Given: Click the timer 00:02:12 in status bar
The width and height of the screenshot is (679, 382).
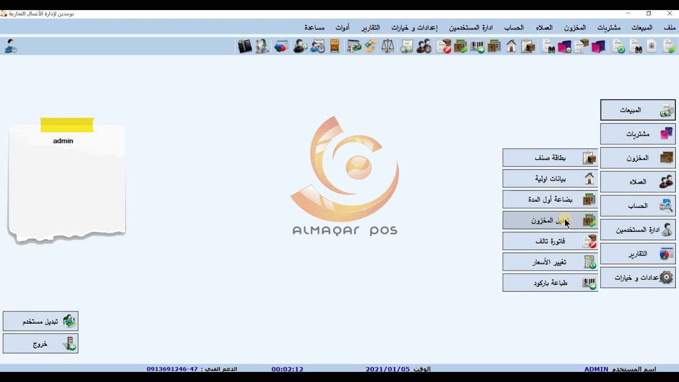Looking at the screenshot, I should (288, 369).
